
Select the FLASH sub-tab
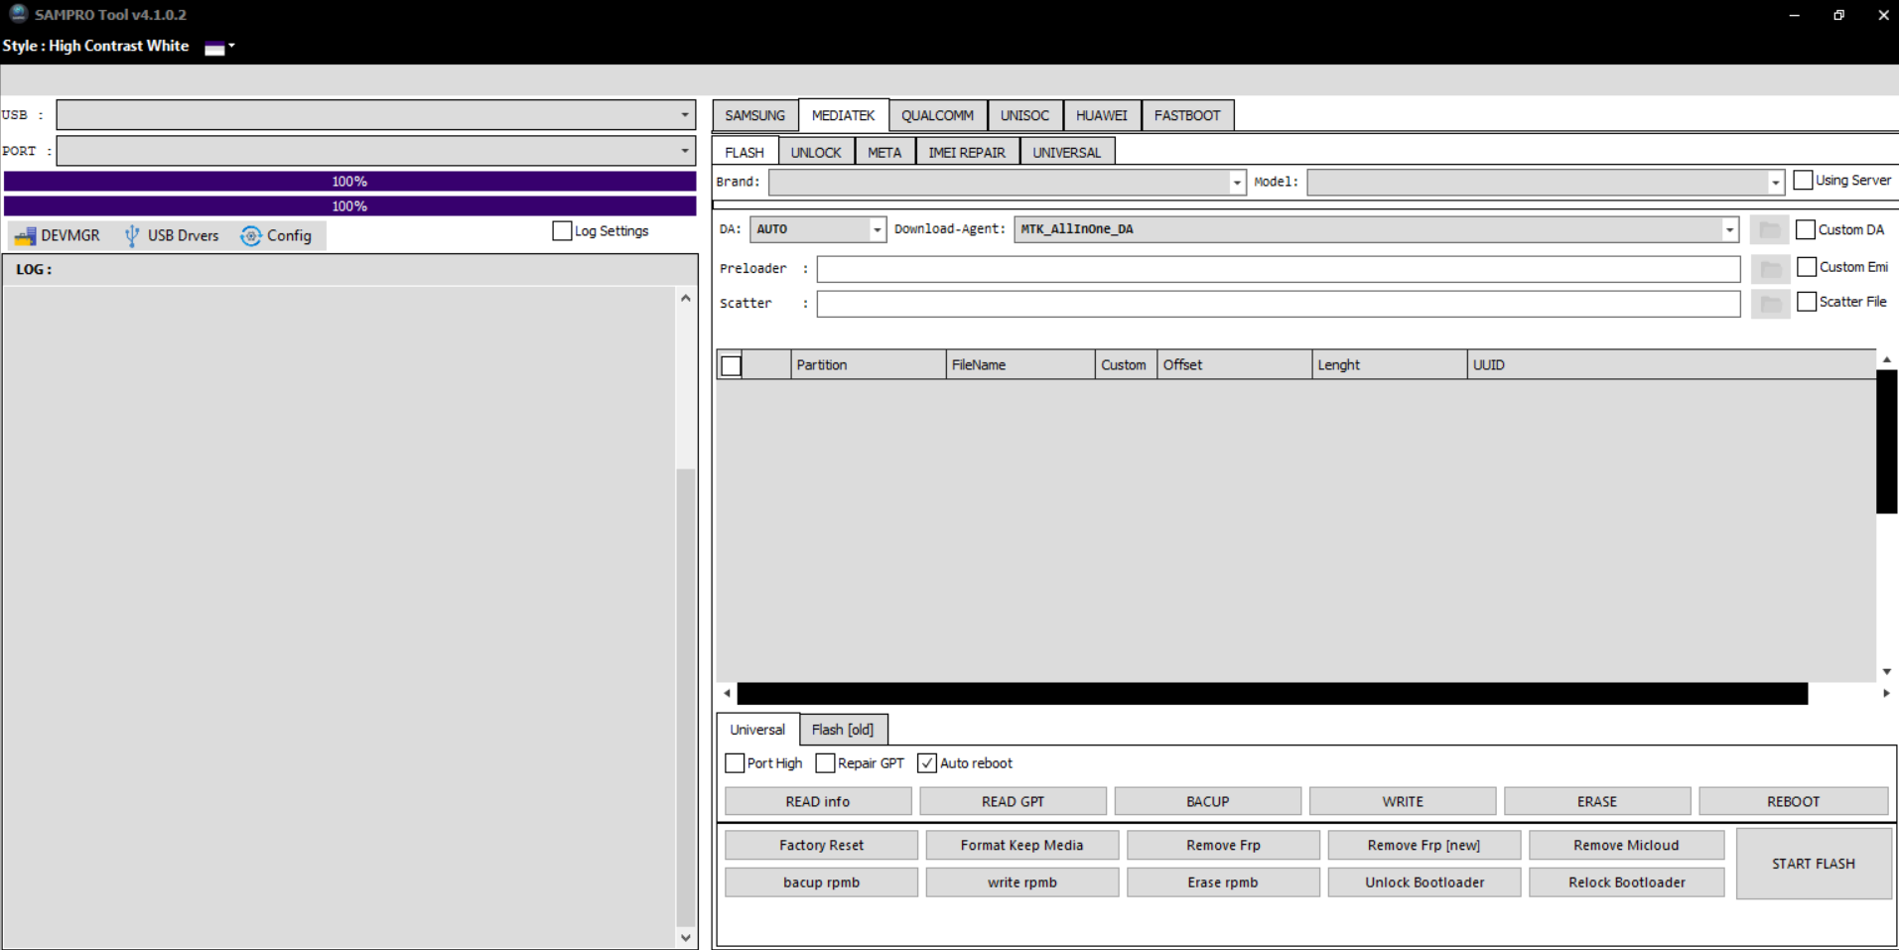(x=745, y=152)
